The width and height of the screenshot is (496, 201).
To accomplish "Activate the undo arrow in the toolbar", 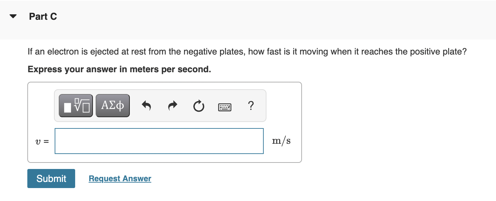I will point(146,106).
